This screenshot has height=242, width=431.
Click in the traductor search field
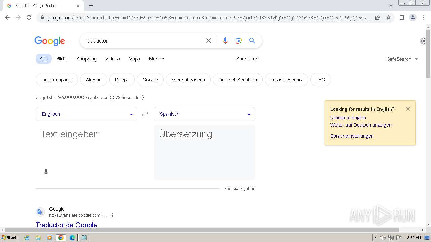coord(143,41)
